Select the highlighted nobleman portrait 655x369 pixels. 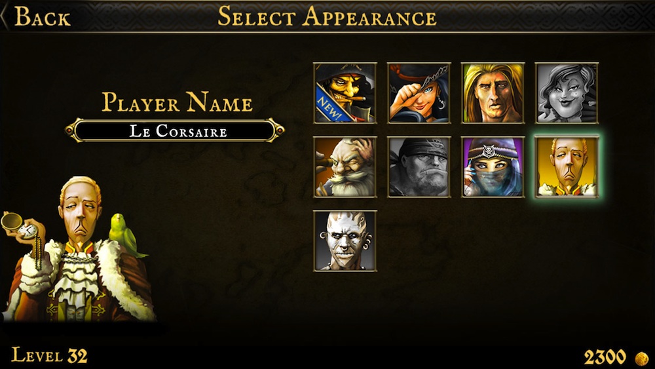point(567,166)
